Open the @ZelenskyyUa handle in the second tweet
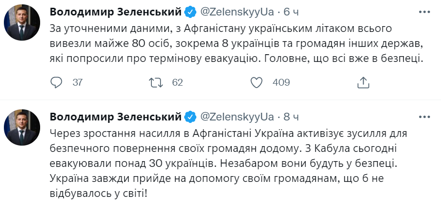 pos(237,117)
